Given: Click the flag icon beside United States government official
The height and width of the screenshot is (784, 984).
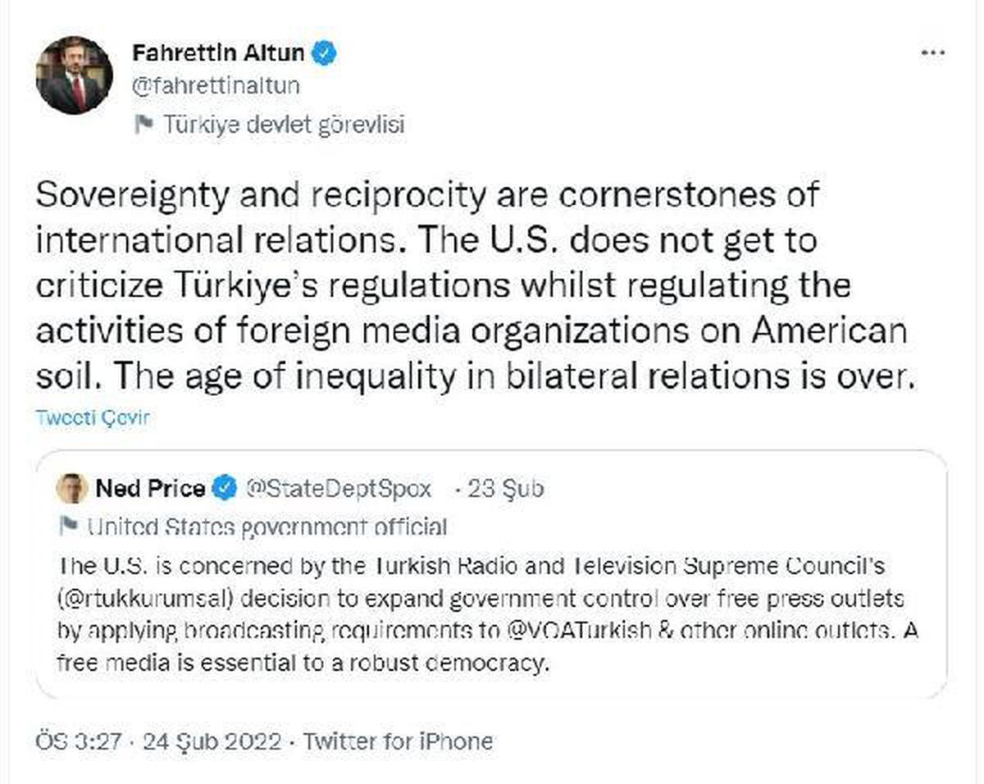Looking at the screenshot, I should pos(68,525).
